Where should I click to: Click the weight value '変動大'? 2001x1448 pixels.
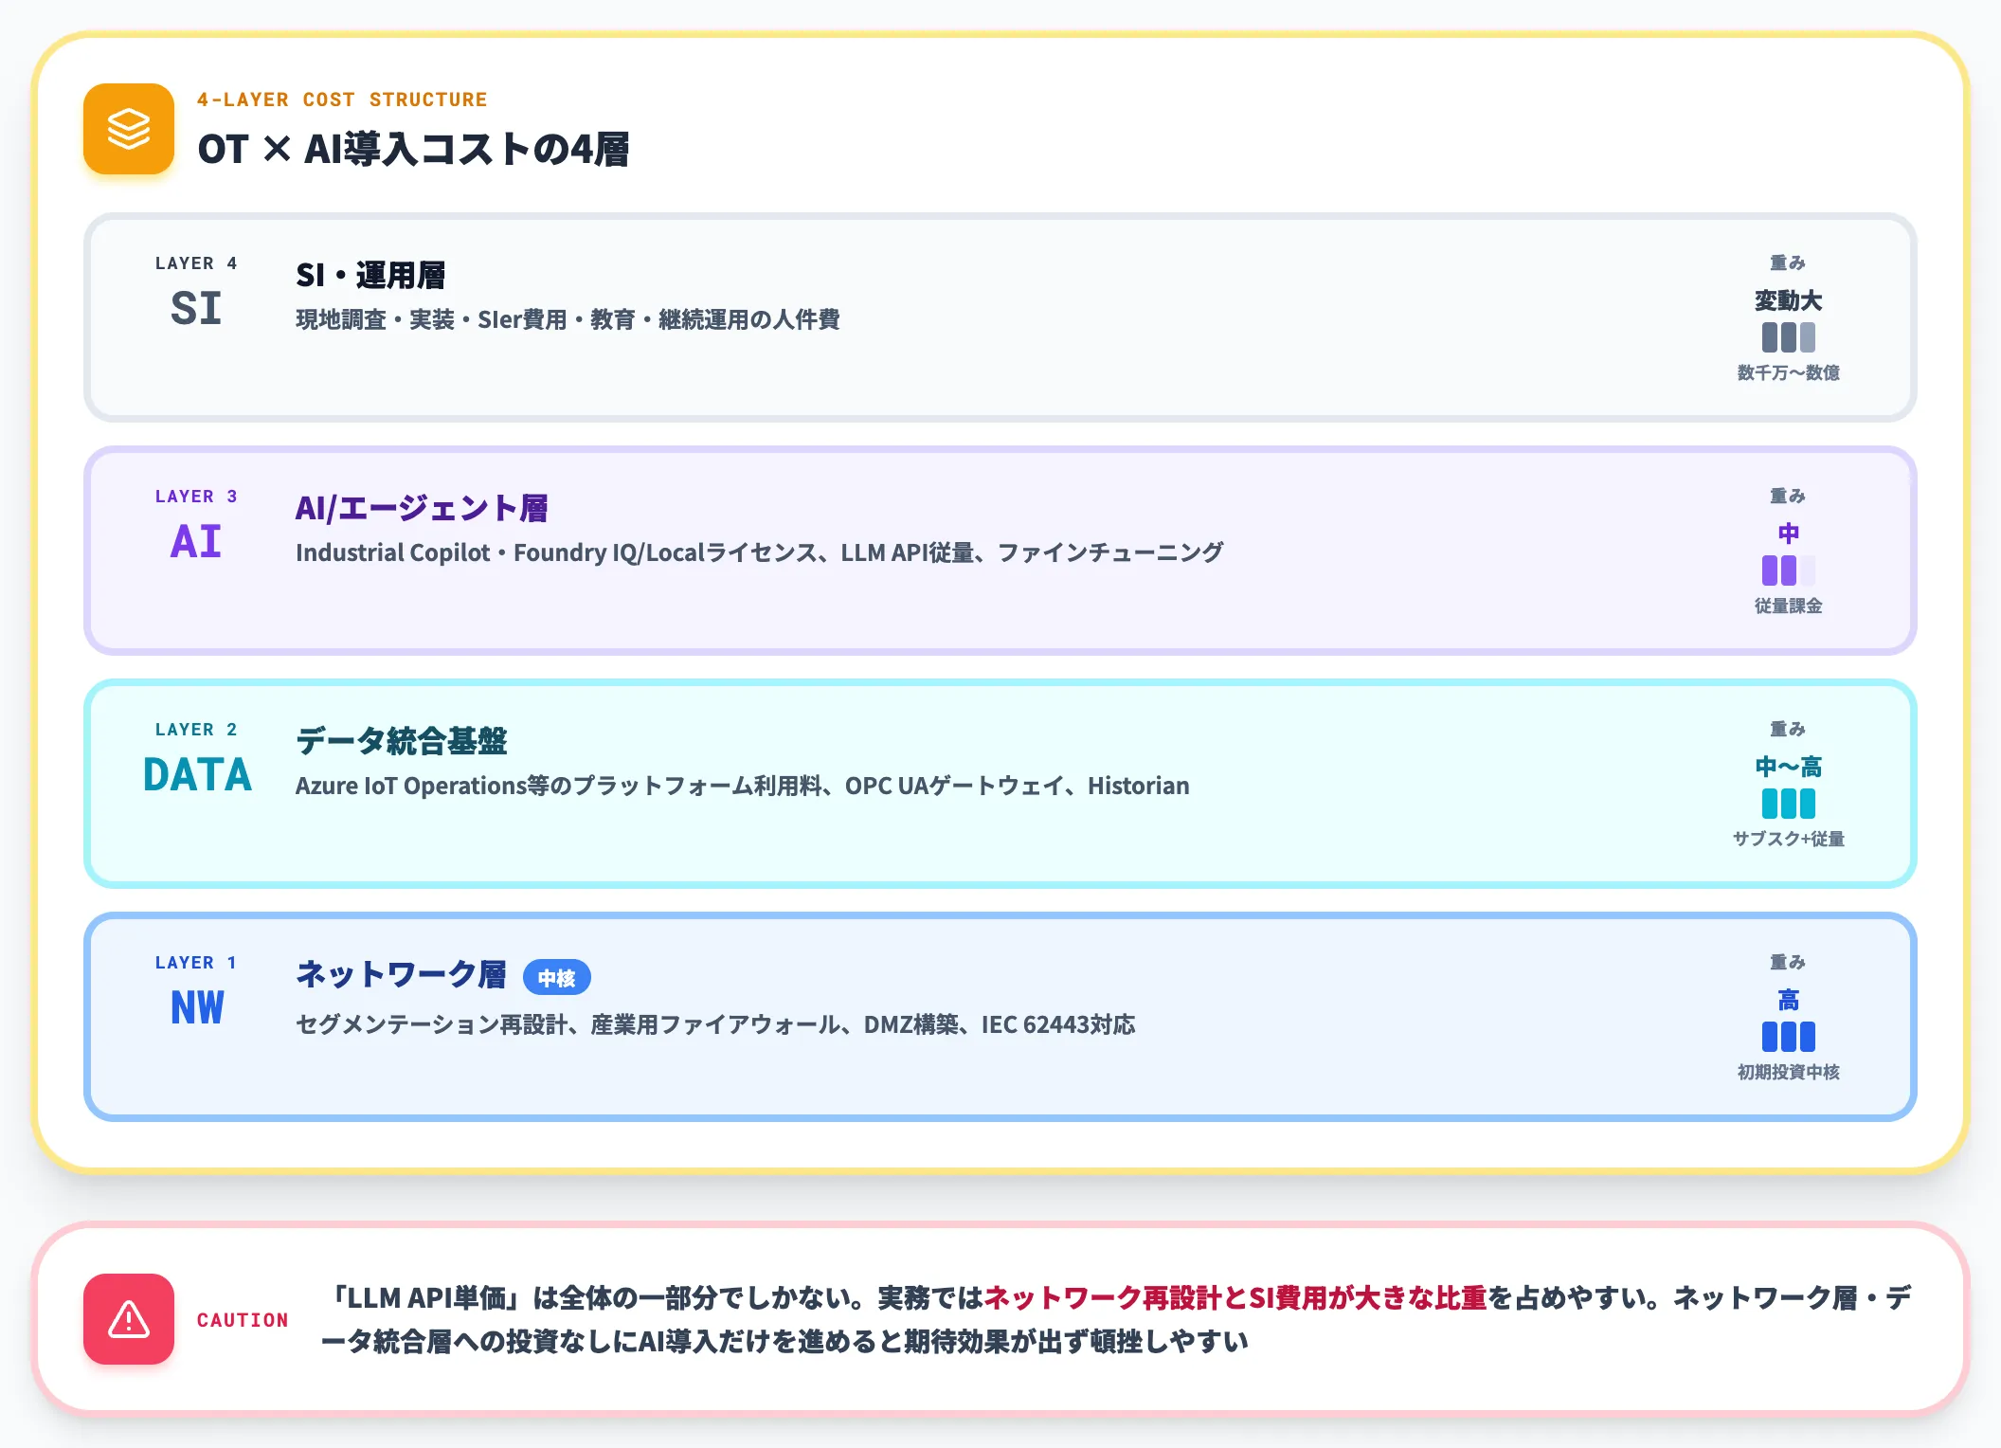click(1788, 301)
